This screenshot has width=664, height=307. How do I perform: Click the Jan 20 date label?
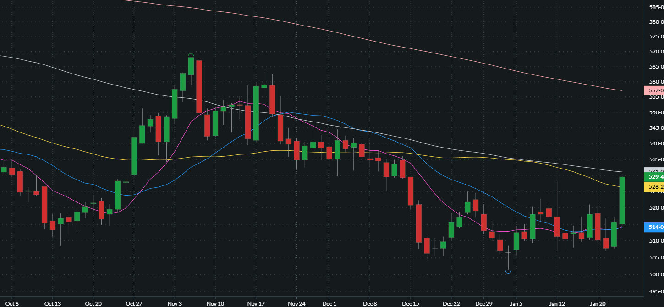(x=597, y=303)
